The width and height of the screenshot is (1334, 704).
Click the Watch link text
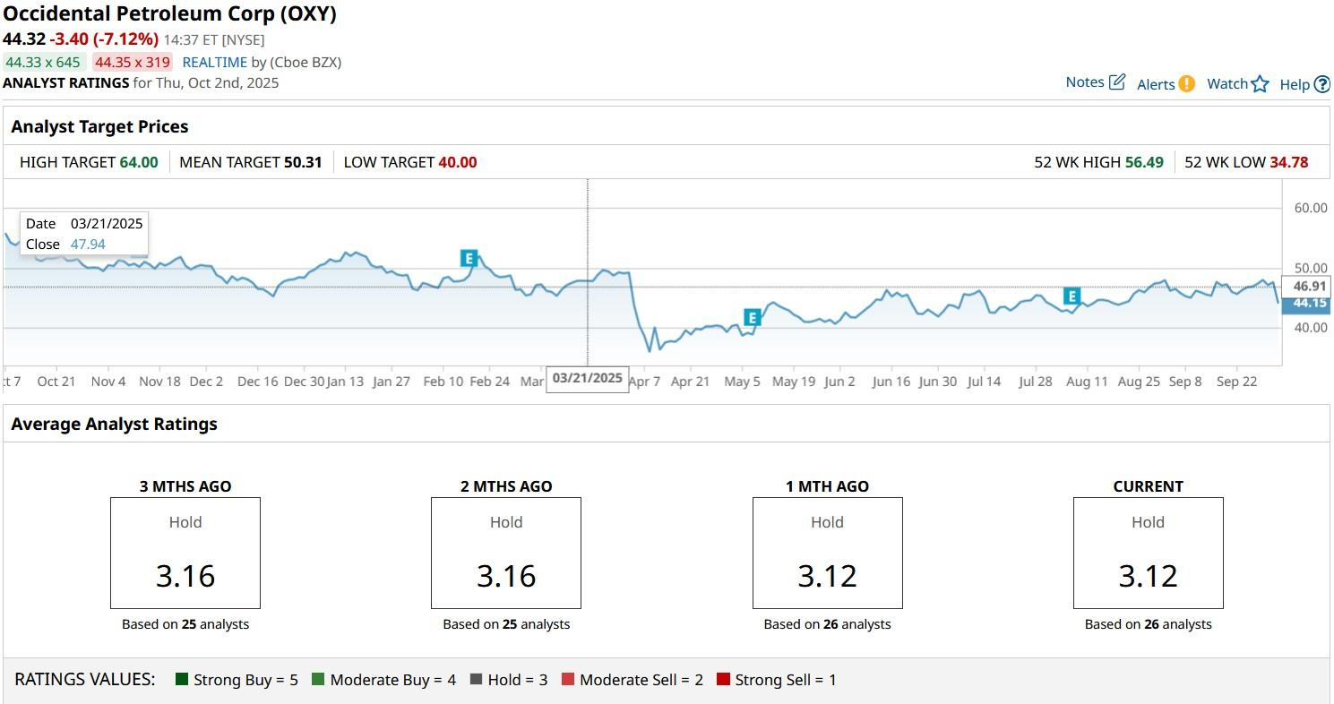point(1227,84)
